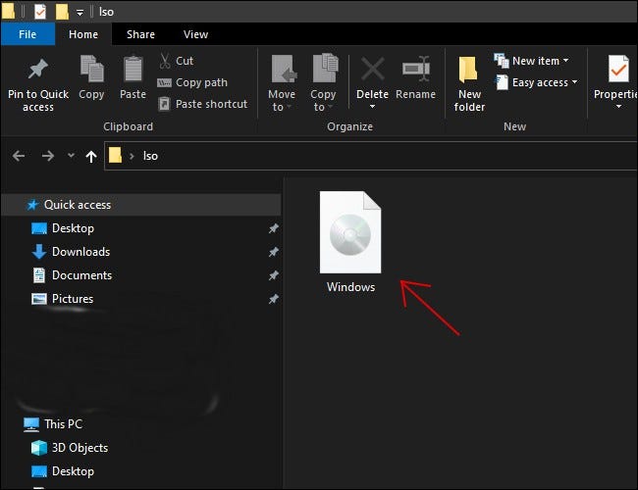Switch to the View ribbon tab
The image size is (638, 490).
coord(195,34)
